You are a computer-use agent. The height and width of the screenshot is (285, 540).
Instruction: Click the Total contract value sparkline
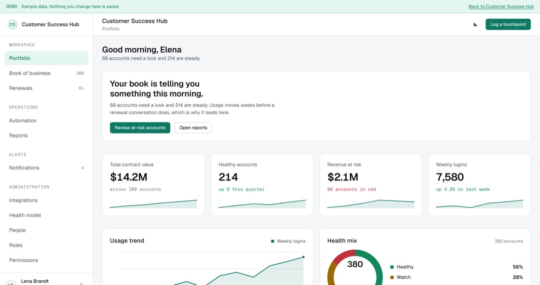153,204
